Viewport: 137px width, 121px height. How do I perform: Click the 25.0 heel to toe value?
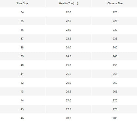[x=68, y=65]
